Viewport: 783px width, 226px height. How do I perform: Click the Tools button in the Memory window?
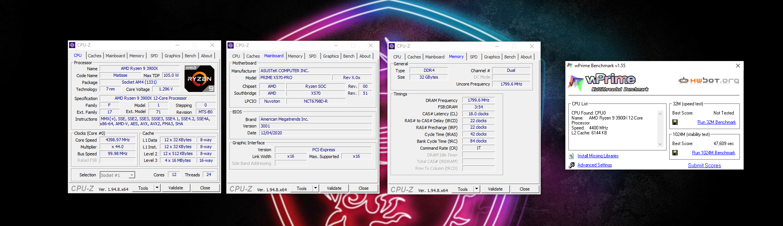pyautogui.click(x=463, y=189)
